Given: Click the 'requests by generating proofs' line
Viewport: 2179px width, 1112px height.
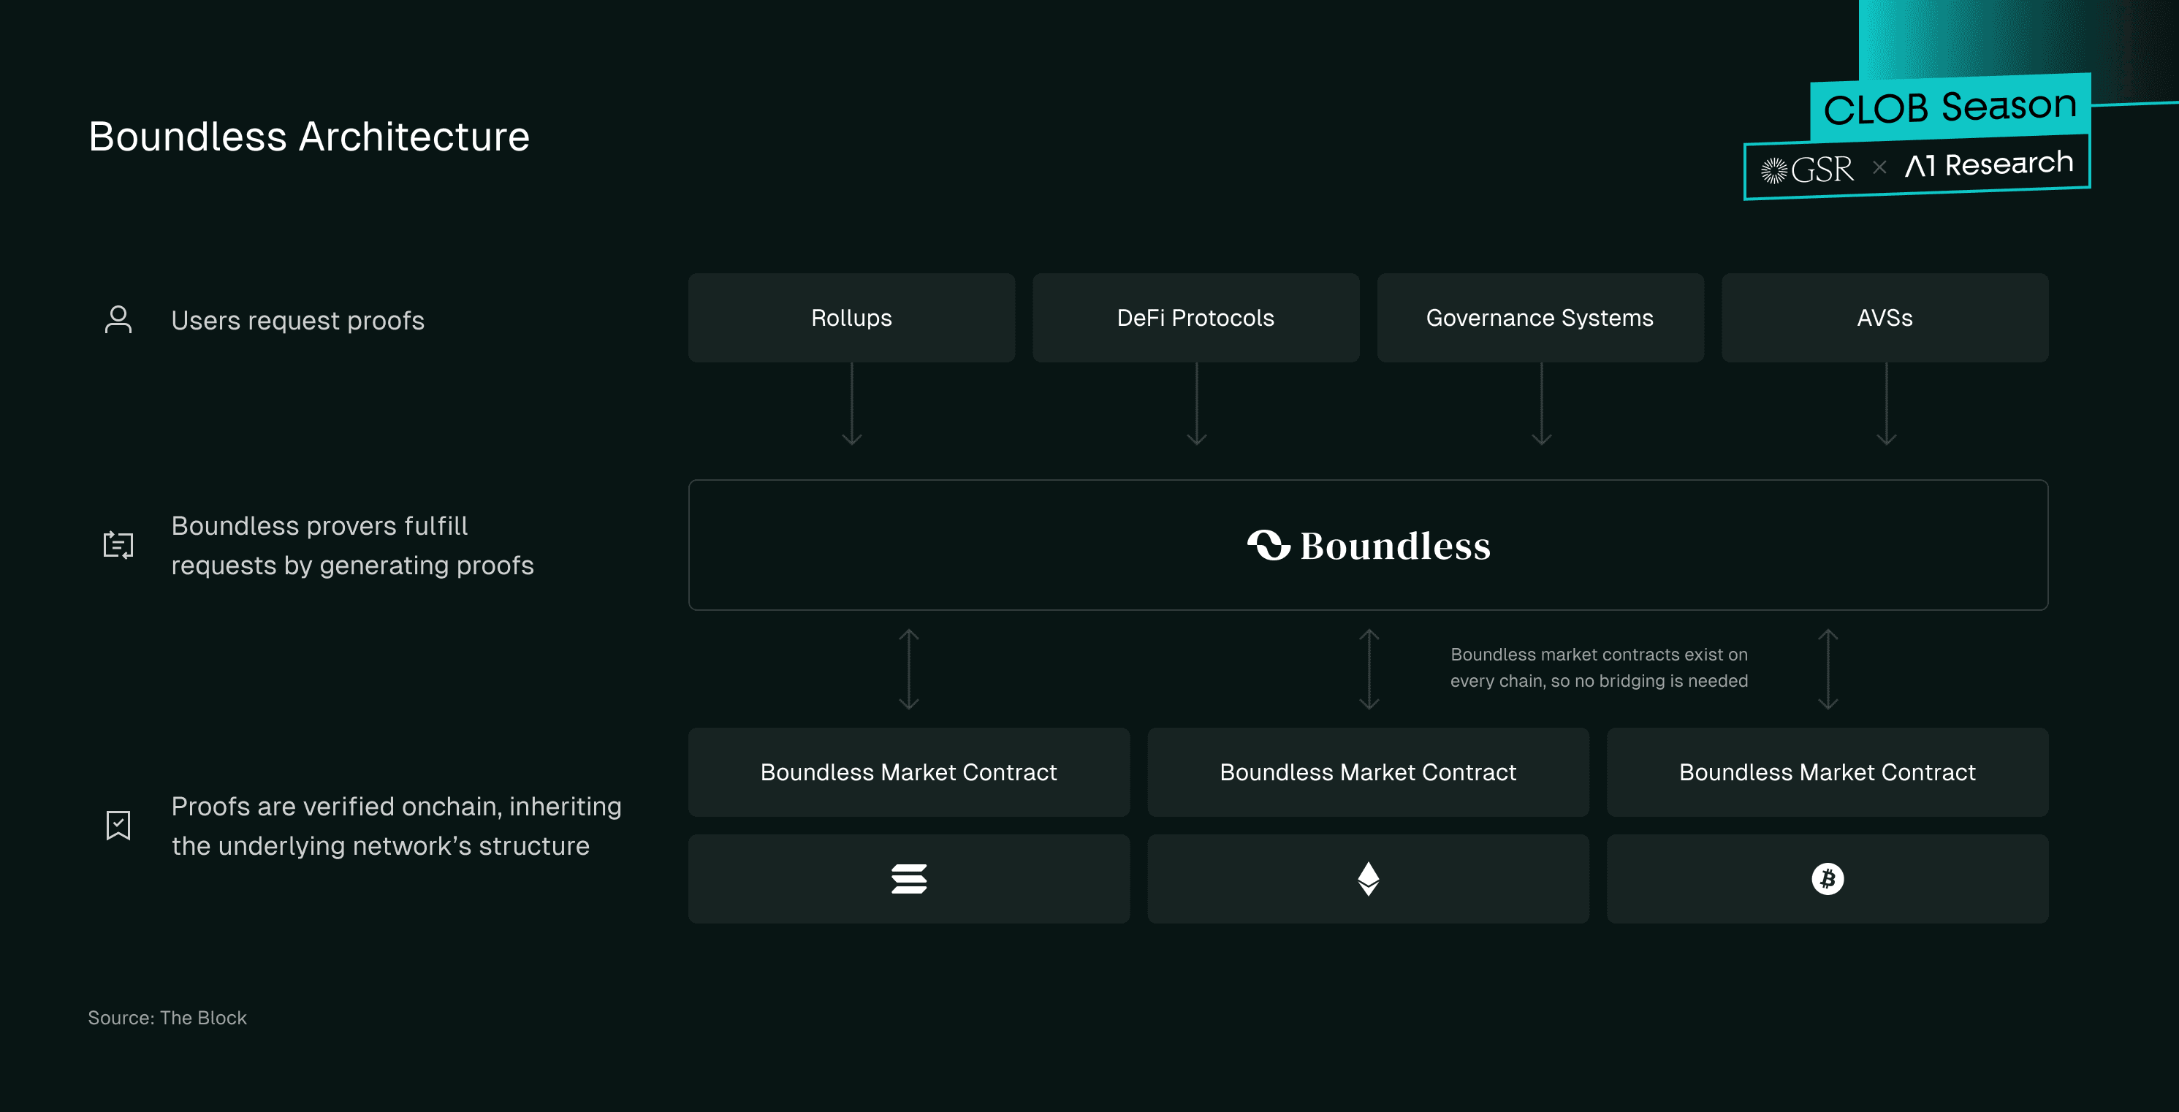Looking at the screenshot, I should pos(353,565).
